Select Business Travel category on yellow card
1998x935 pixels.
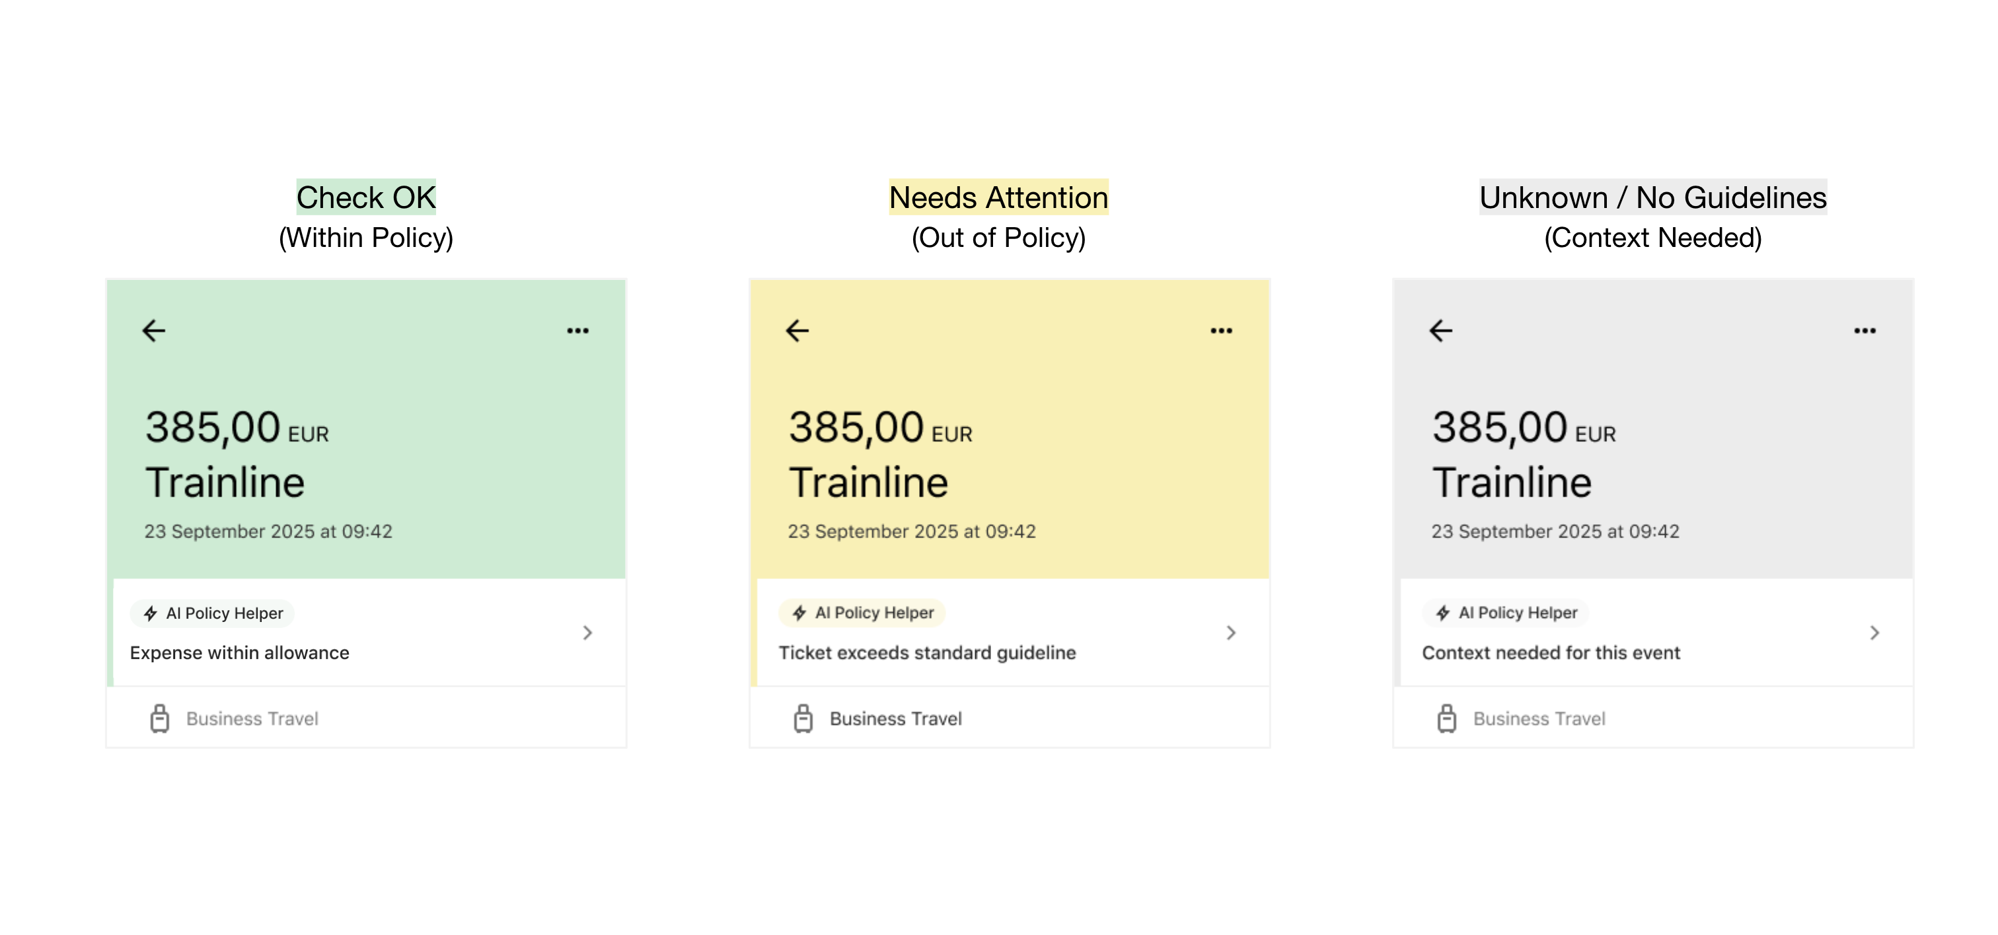[895, 718]
